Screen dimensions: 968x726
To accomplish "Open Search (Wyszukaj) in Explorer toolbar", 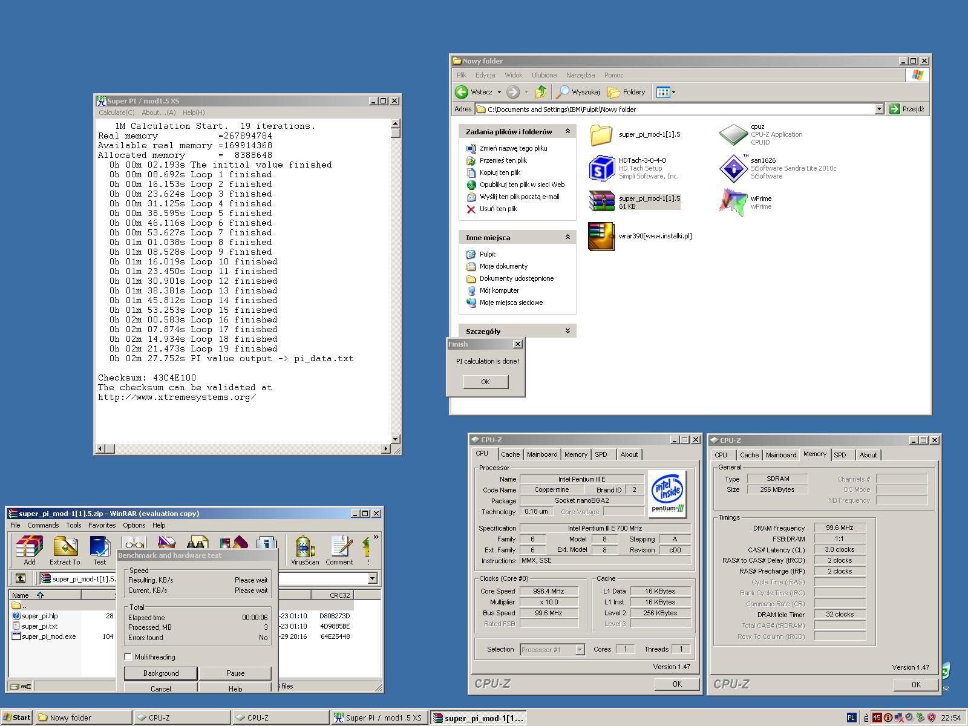I will 578,92.
